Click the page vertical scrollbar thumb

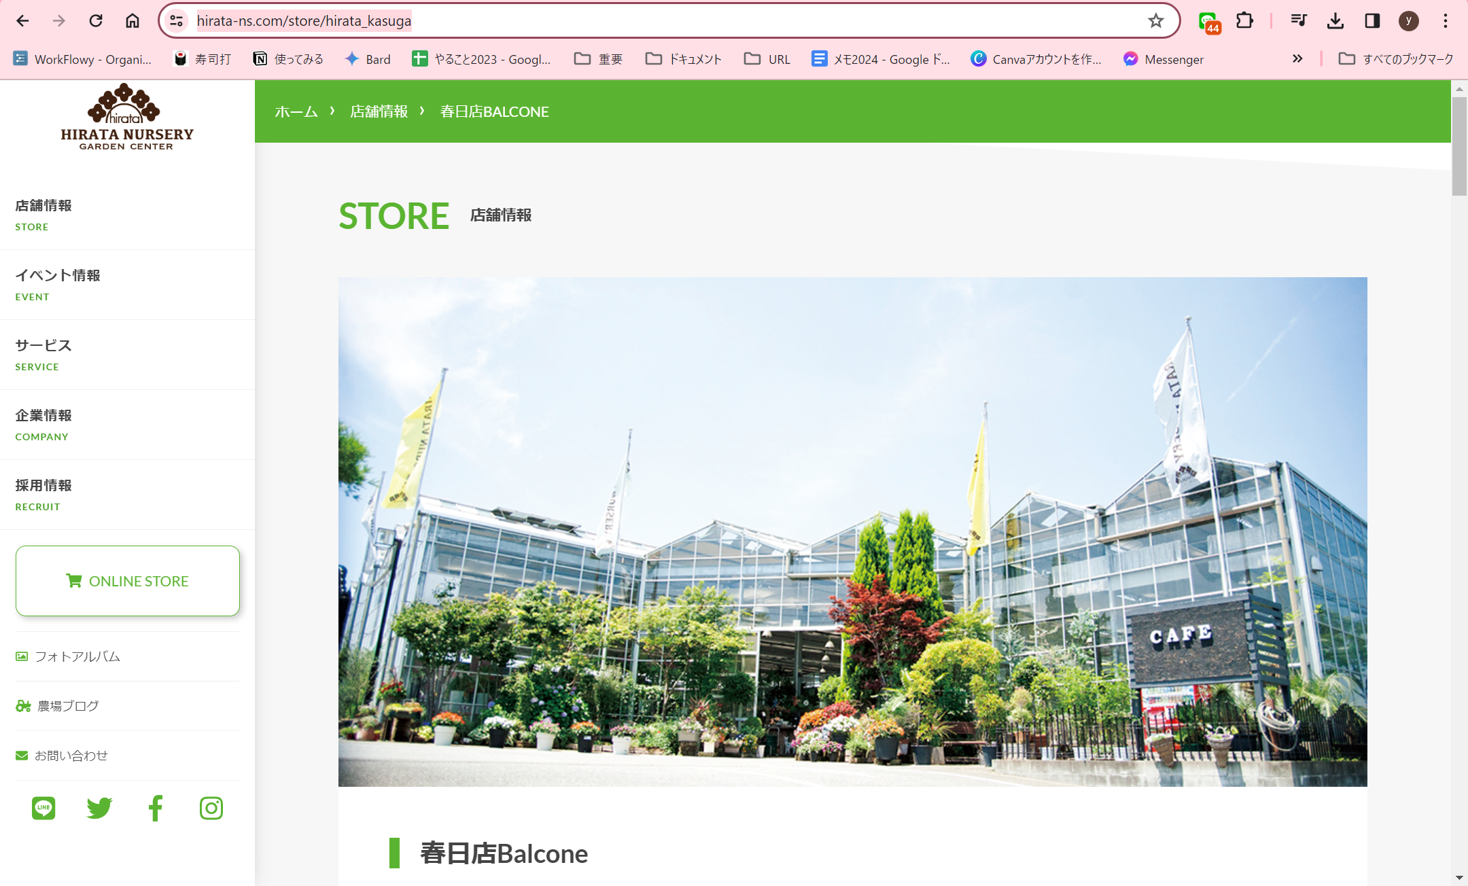(x=1459, y=146)
